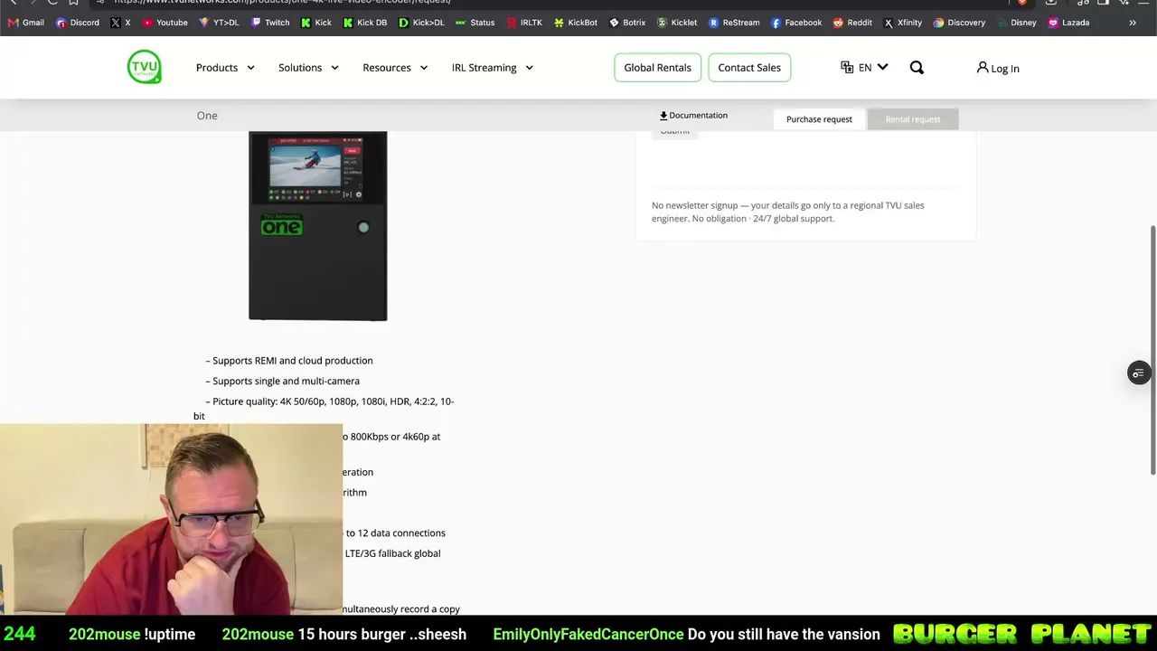This screenshot has width=1157, height=651.
Task: Click the partially hidden Submit button
Action: pos(674,134)
